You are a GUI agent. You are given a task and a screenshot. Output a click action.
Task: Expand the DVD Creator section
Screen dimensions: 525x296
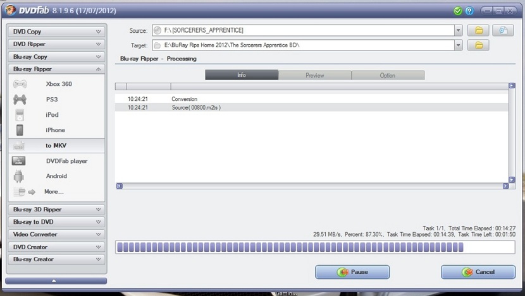coord(56,247)
